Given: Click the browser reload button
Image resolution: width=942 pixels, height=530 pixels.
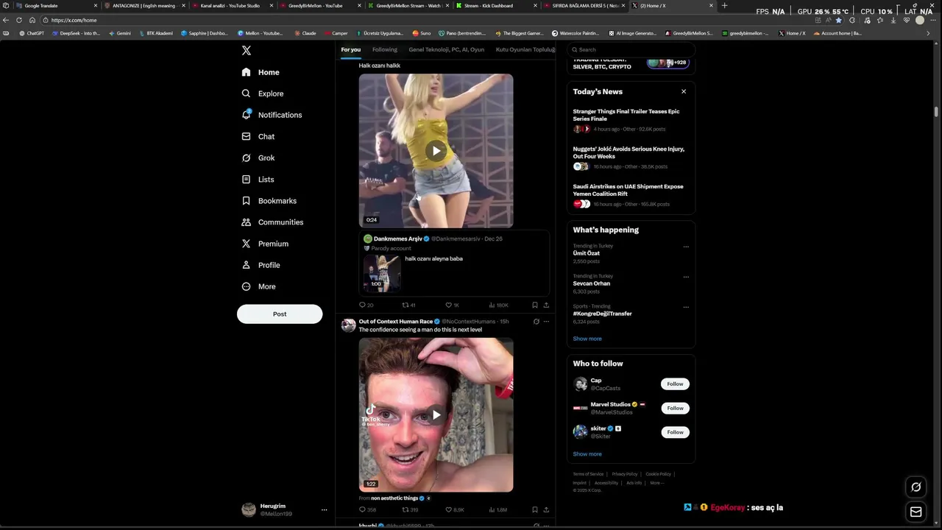Looking at the screenshot, I should (x=19, y=20).
